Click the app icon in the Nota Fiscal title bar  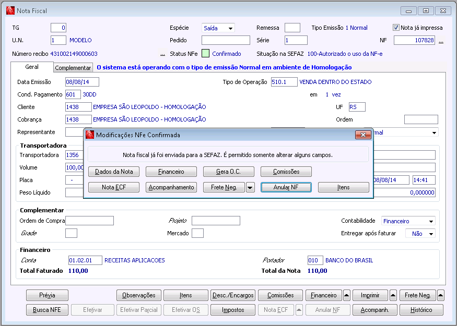(x=10, y=10)
